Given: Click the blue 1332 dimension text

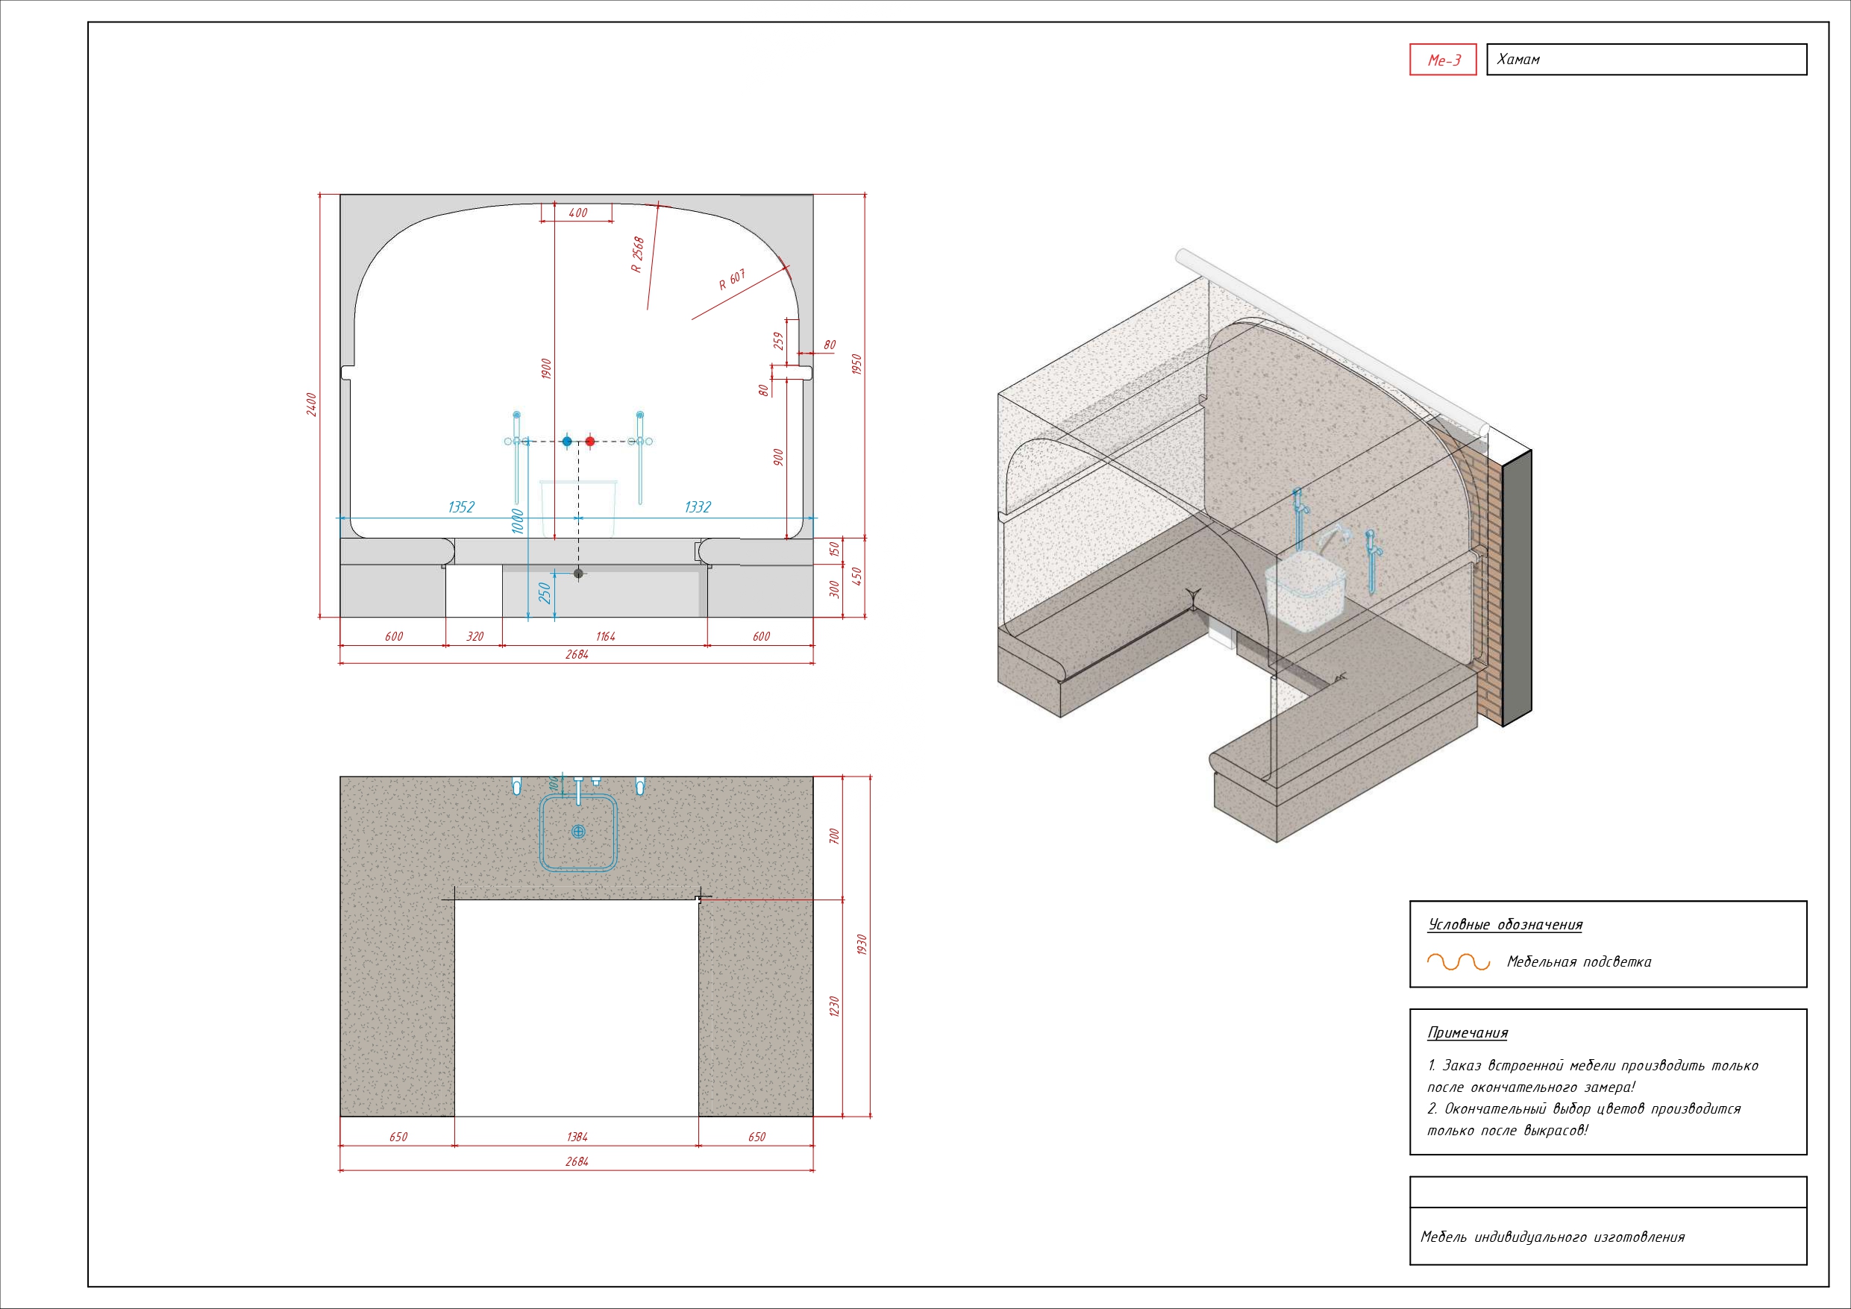Looking at the screenshot, I should (x=698, y=507).
